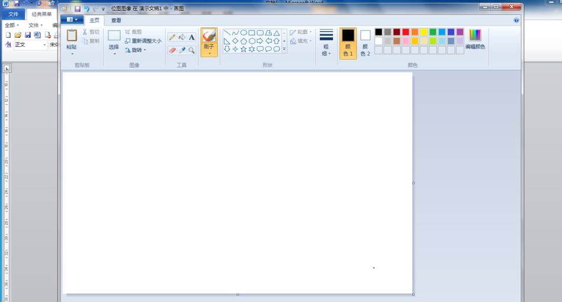Choose the Rectangle shape
This screenshot has height=302, width=562.
pos(252,33)
